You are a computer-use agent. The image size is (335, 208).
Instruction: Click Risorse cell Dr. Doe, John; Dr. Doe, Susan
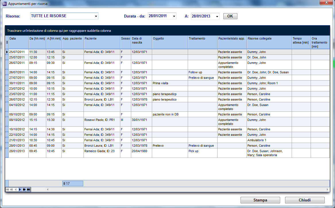coord(269,72)
